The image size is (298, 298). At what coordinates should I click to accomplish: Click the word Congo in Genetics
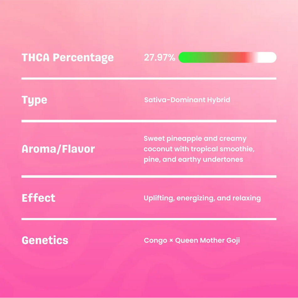(x=155, y=241)
